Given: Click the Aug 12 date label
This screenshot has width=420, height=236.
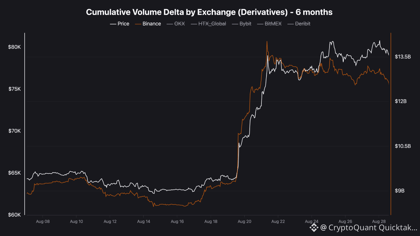Looking at the screenshot, I should 110,222.
